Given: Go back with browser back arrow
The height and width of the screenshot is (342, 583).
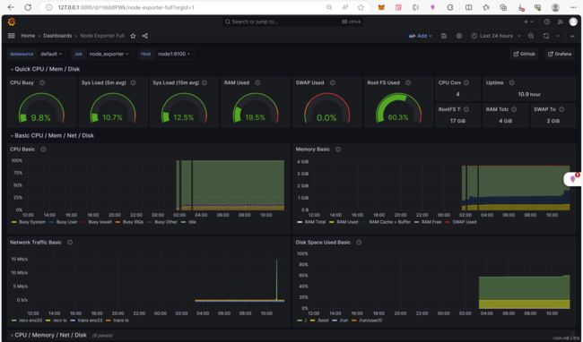Looking at the screenshot, I should point(11,7).
